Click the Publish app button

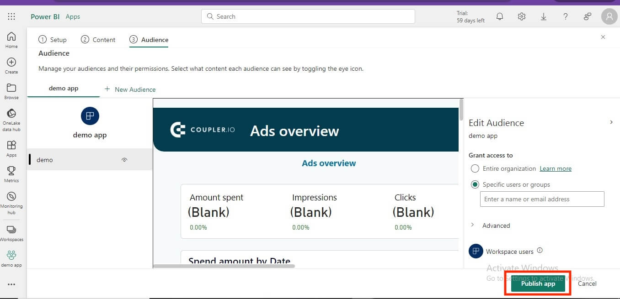(537, 283)
